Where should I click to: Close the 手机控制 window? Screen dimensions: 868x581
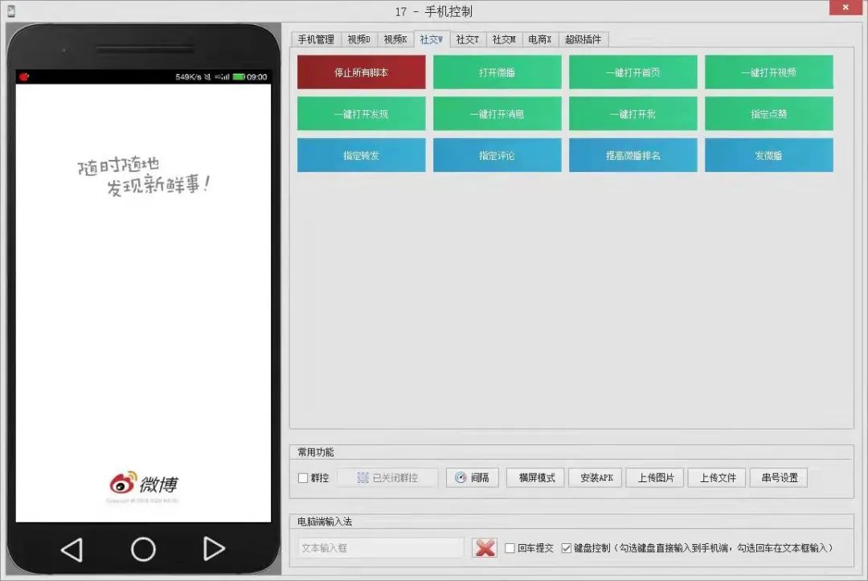click(845, 7)
